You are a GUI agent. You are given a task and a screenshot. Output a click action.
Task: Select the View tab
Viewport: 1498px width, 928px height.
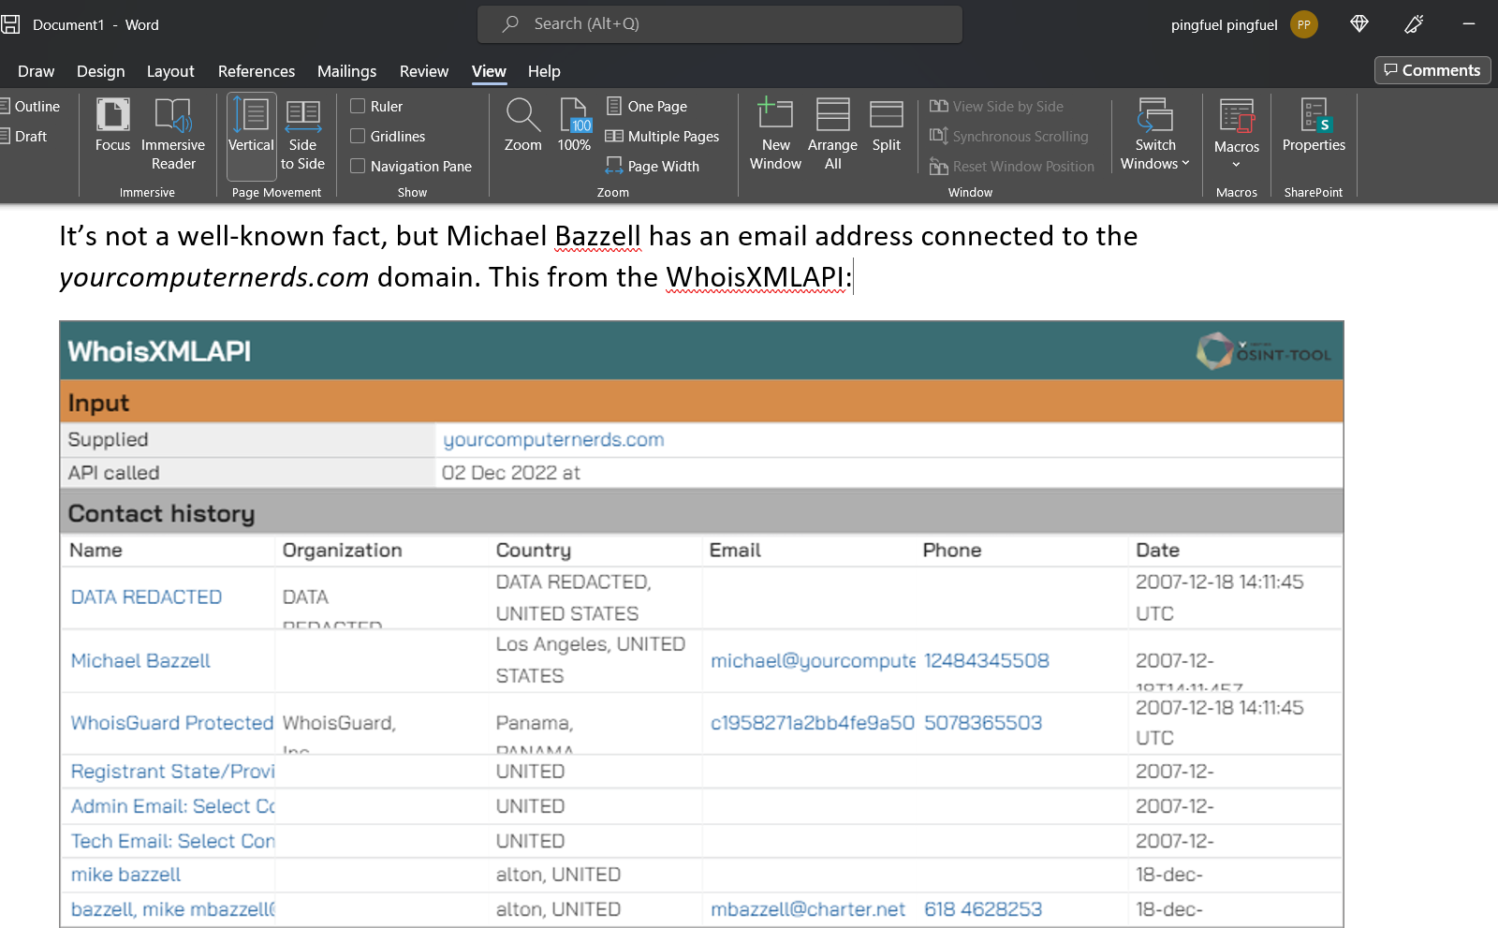[489, 71]
